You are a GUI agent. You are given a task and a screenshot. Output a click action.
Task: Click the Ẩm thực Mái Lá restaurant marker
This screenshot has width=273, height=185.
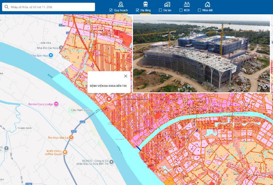pos(71,137)
